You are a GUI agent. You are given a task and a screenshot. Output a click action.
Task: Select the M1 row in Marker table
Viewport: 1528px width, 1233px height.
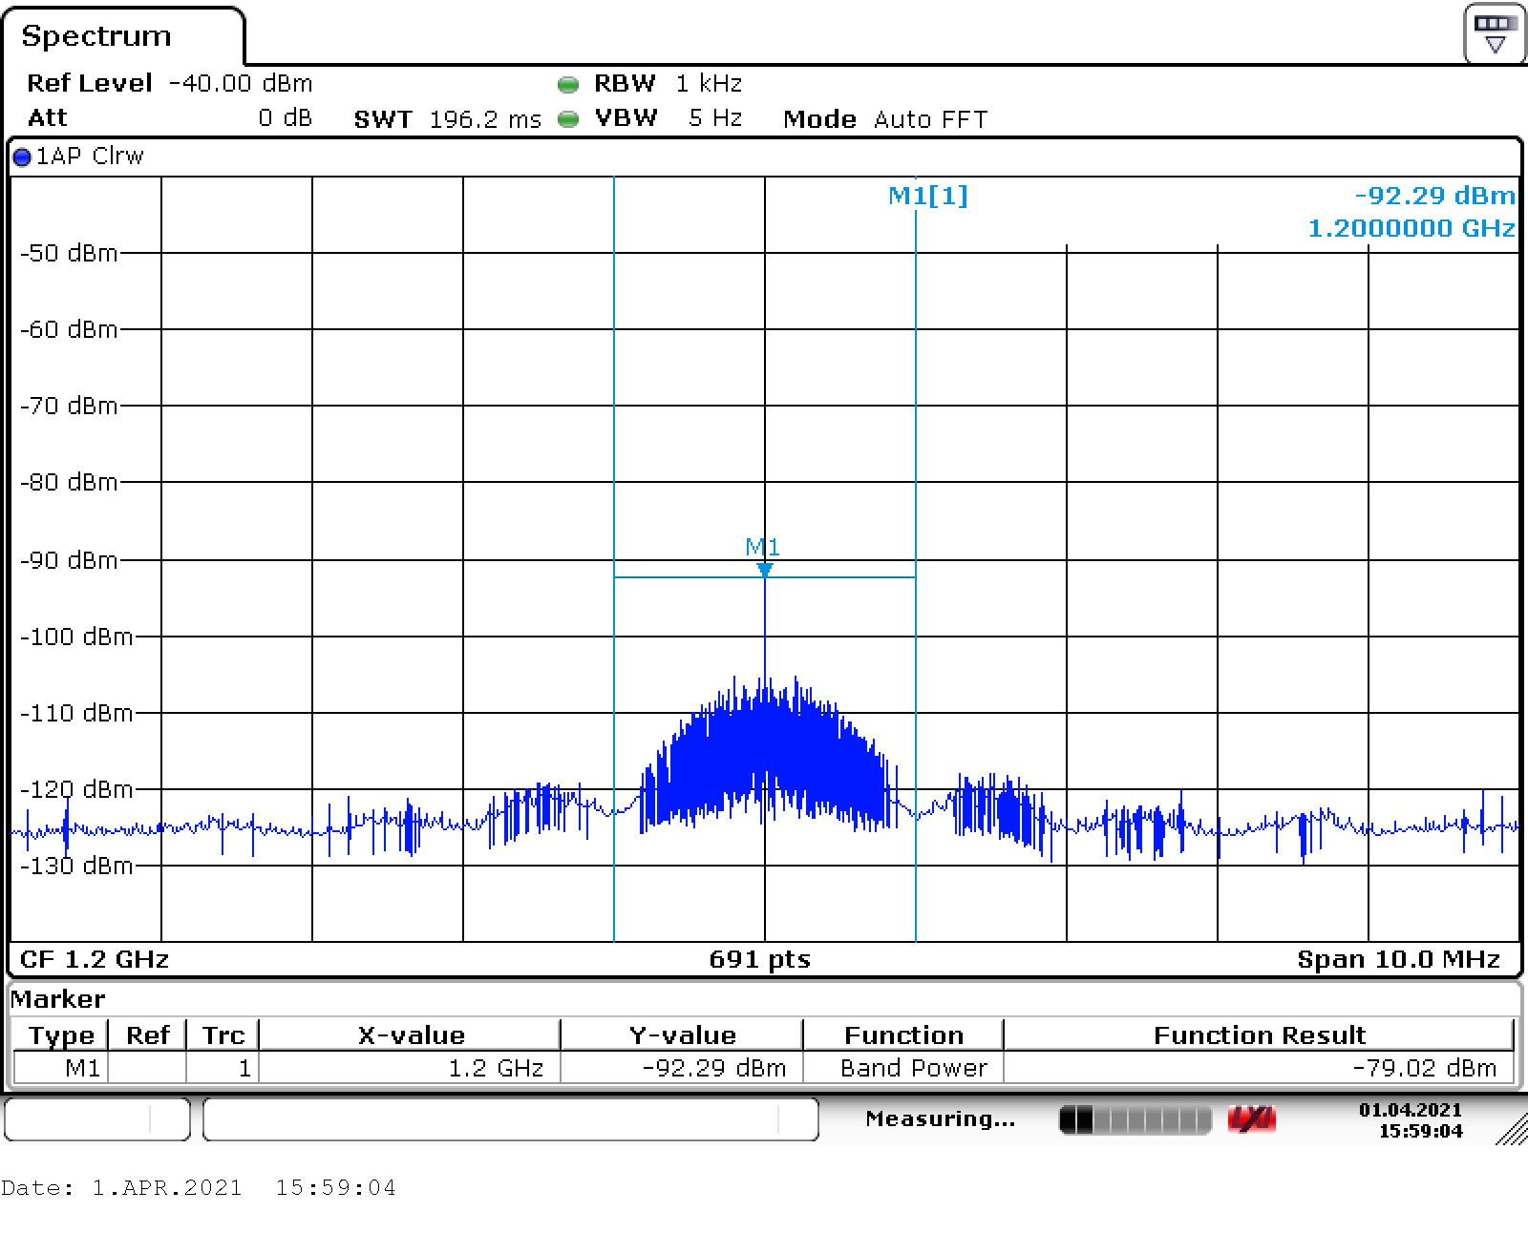(x=82, y=1068)
